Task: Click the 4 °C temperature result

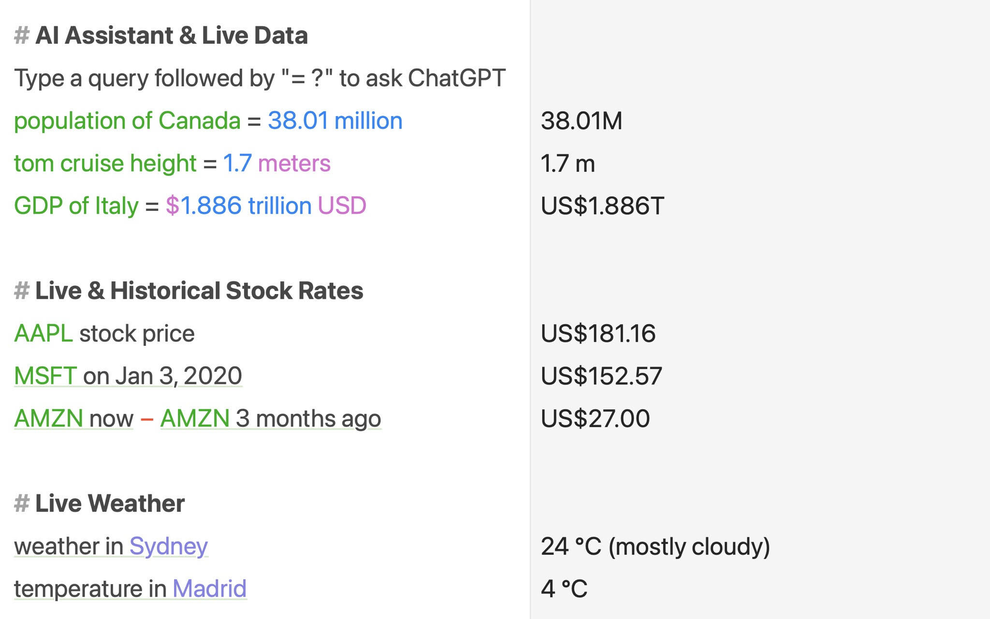Action: 564,589
